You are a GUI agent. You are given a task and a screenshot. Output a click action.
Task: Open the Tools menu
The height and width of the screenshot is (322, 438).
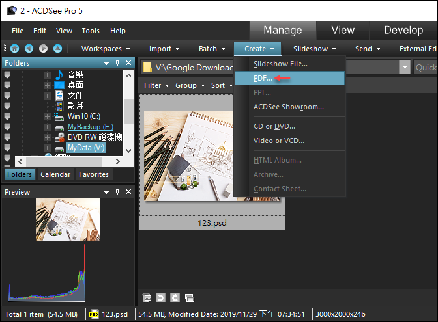(x=91, y=31)
